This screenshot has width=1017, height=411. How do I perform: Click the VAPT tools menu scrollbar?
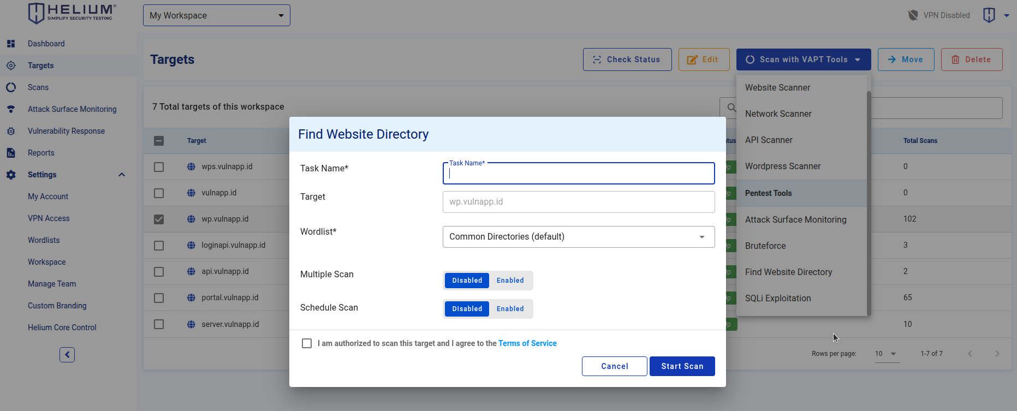869,203
